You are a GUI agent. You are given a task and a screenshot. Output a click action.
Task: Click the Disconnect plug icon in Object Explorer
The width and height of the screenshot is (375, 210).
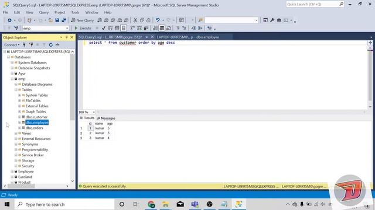point(31,44)
